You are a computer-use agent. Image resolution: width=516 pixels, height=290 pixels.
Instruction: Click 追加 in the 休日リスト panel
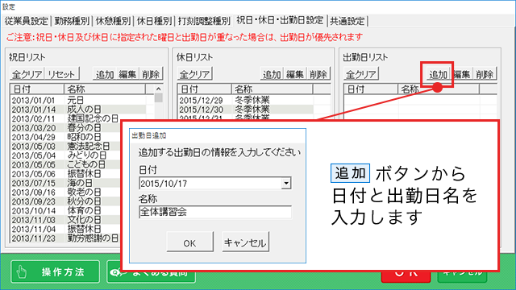(x=272, y=74)
